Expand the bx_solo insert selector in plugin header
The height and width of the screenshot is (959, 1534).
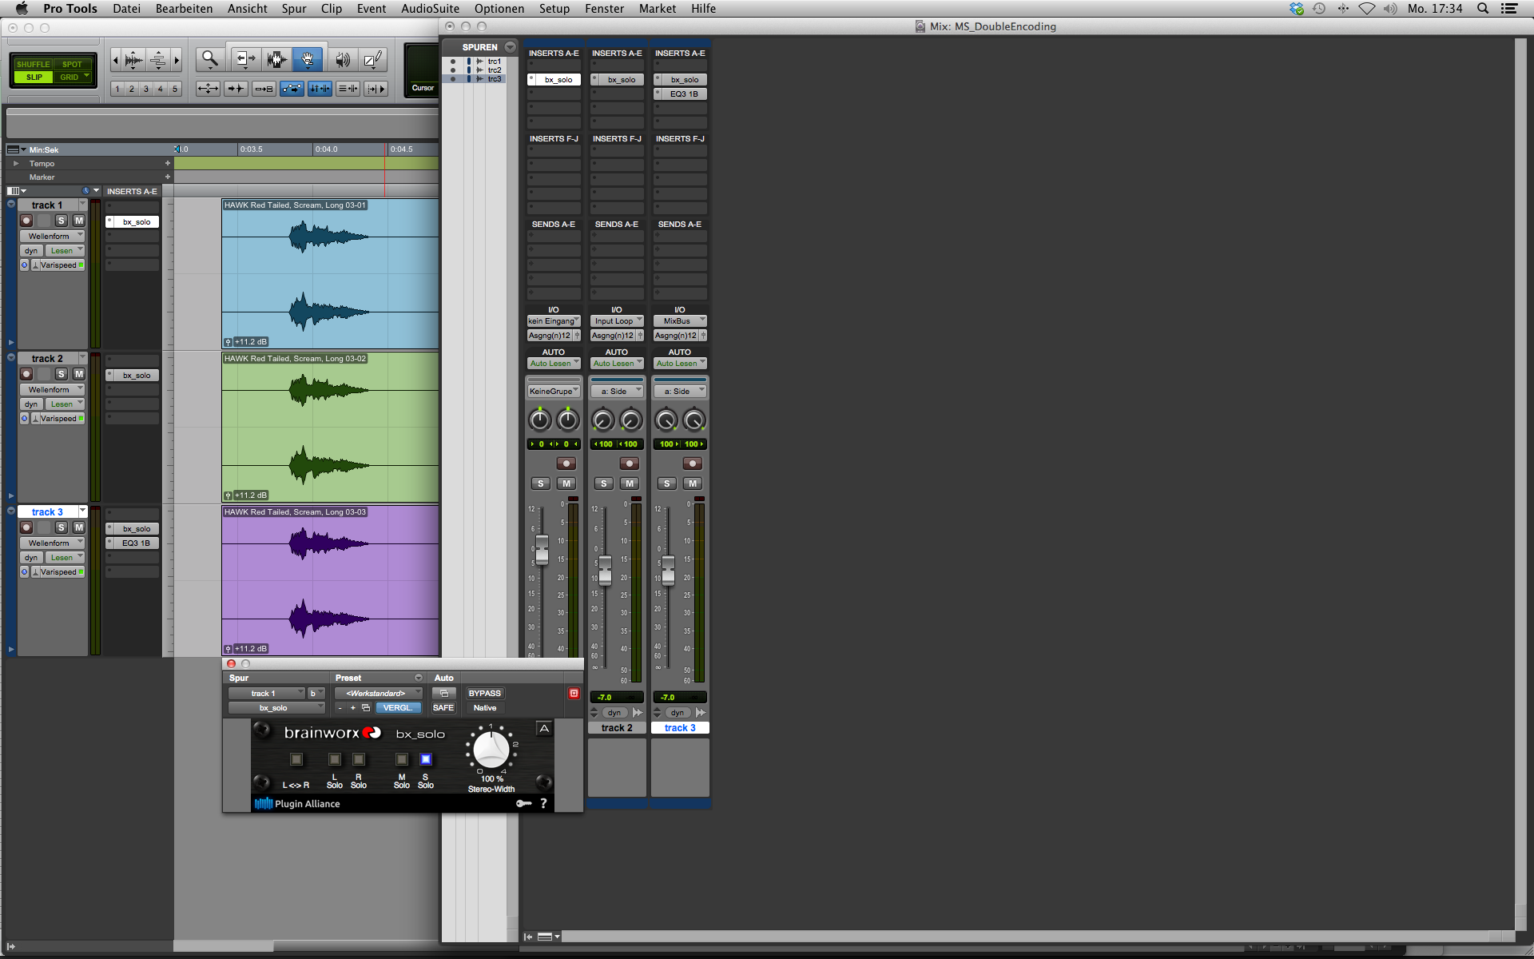point(276,707)
